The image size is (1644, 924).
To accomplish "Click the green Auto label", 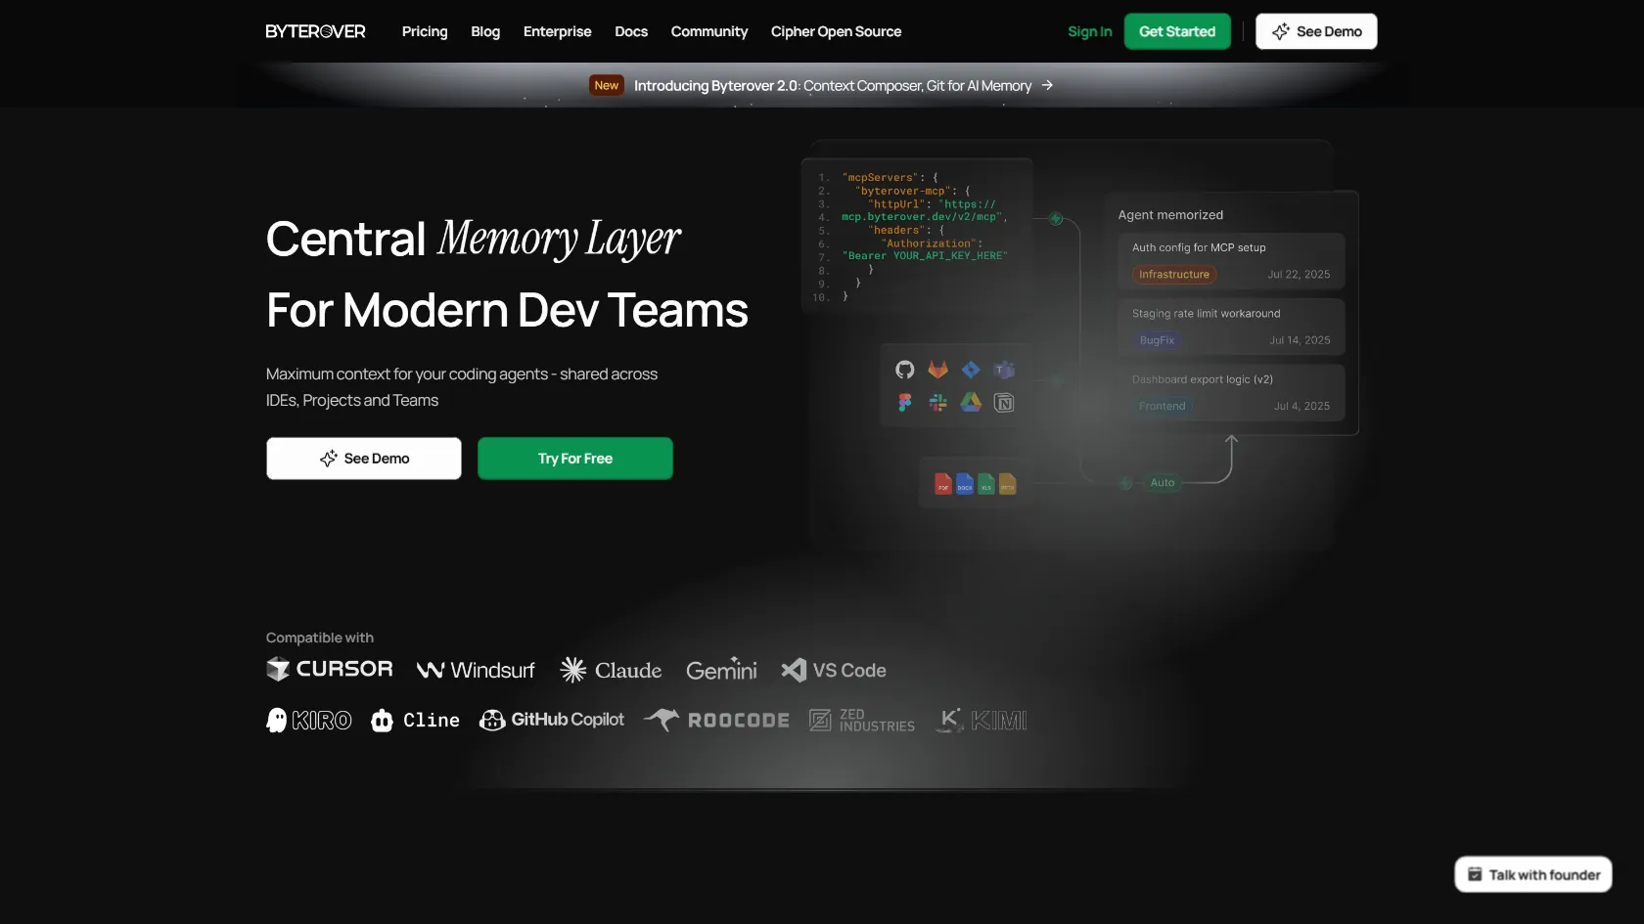I will (x=1163, y=483).
